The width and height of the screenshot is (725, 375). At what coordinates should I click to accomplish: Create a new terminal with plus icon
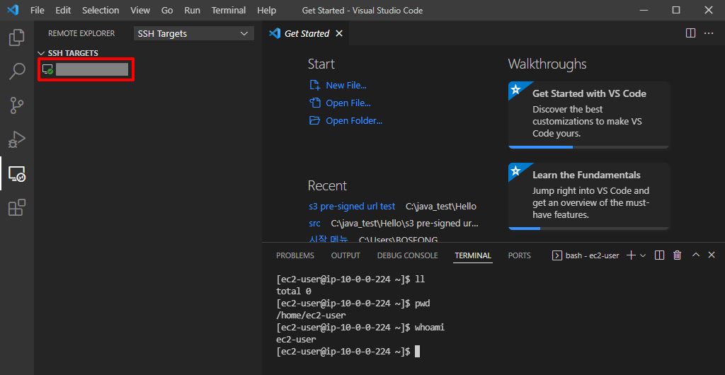click(631, 255)
